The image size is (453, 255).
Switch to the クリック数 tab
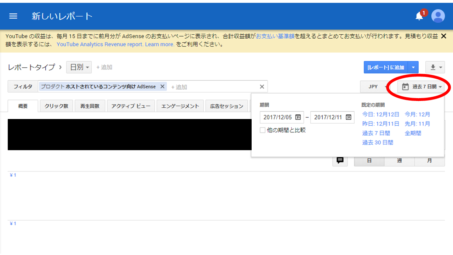click(x=56, y=106)
